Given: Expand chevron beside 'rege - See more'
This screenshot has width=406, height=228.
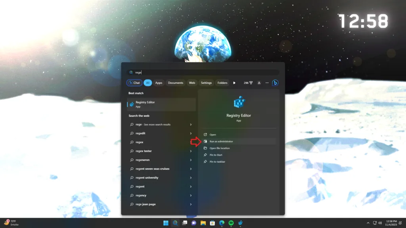Looking at the screenshot, I should [x=191, y=125].
